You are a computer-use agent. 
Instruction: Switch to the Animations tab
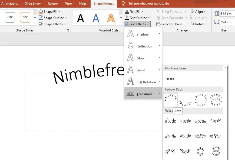10,4
